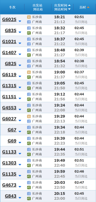Select the G69 train row
Viewport: 96px width, 202px height.
[x=48, y=141]
